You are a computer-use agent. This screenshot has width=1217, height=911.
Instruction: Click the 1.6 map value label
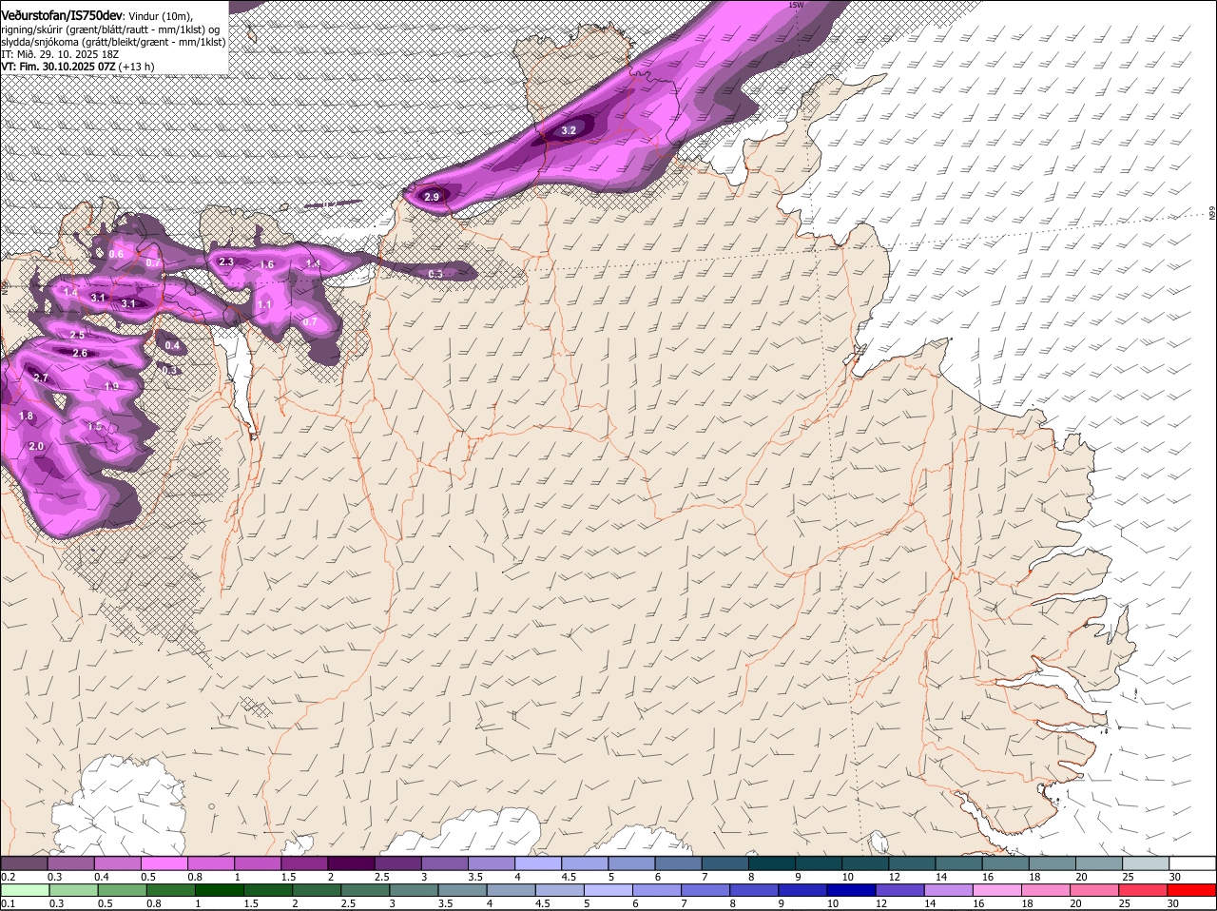point(267,265)
